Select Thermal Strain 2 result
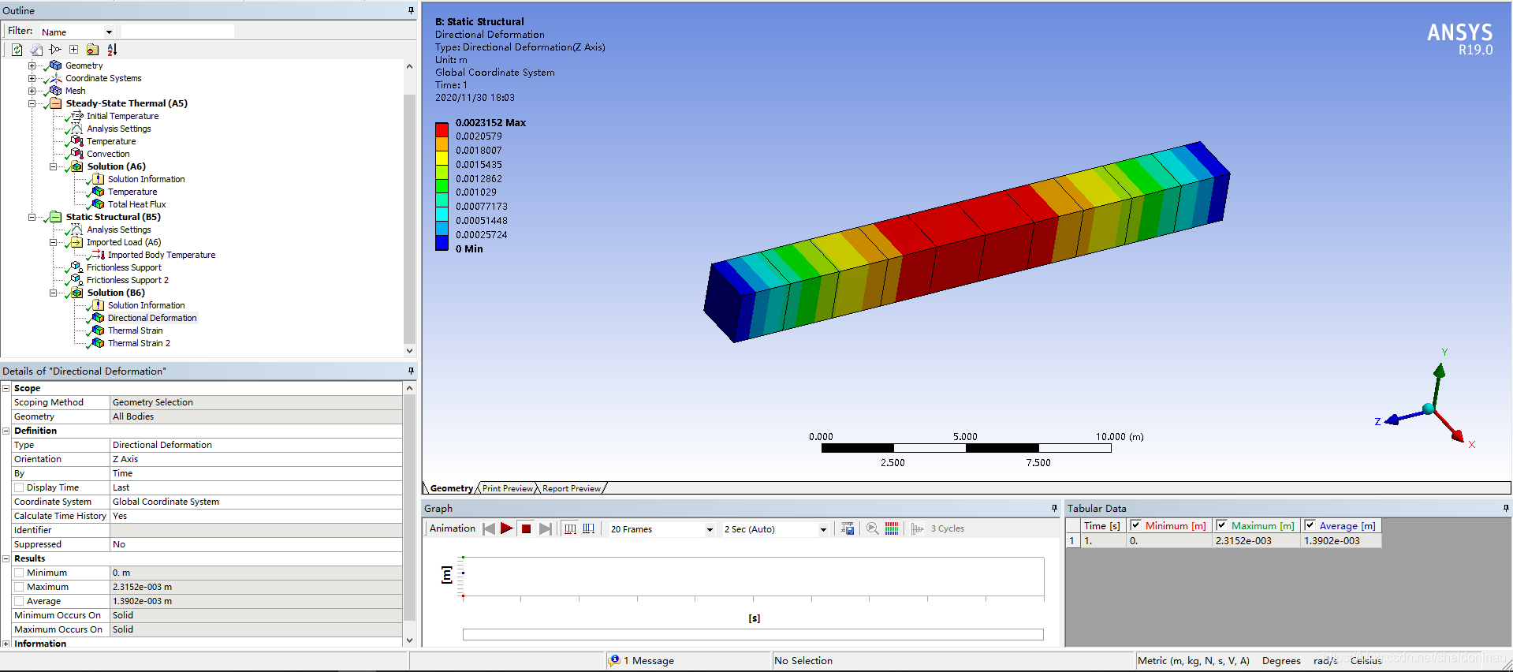The width and height of the screenshot is (1513, 672). coord(139,343)
